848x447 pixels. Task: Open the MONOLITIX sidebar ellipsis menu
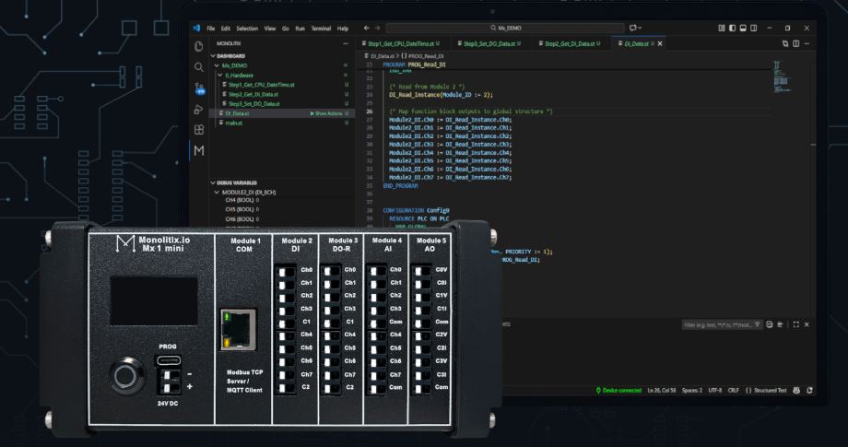point(346,44)
